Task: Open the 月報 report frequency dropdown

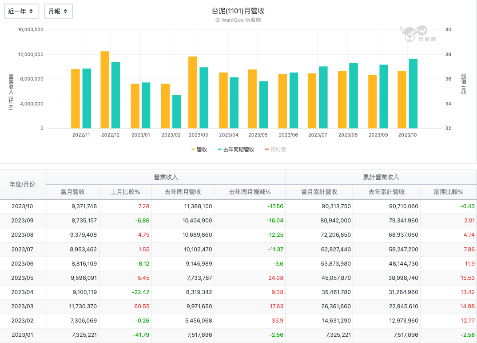Action: click(58, 11)
